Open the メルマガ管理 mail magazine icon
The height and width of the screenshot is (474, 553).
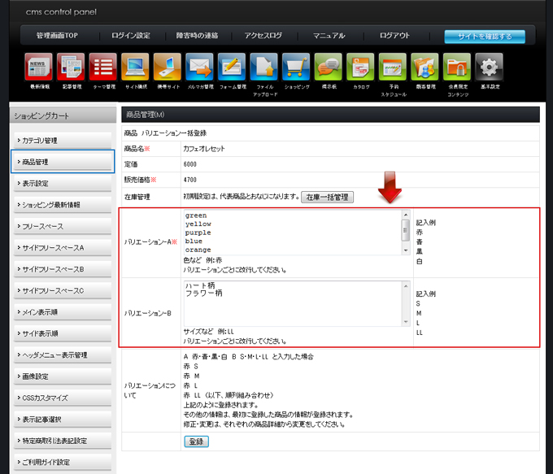[x=198, y=67]
